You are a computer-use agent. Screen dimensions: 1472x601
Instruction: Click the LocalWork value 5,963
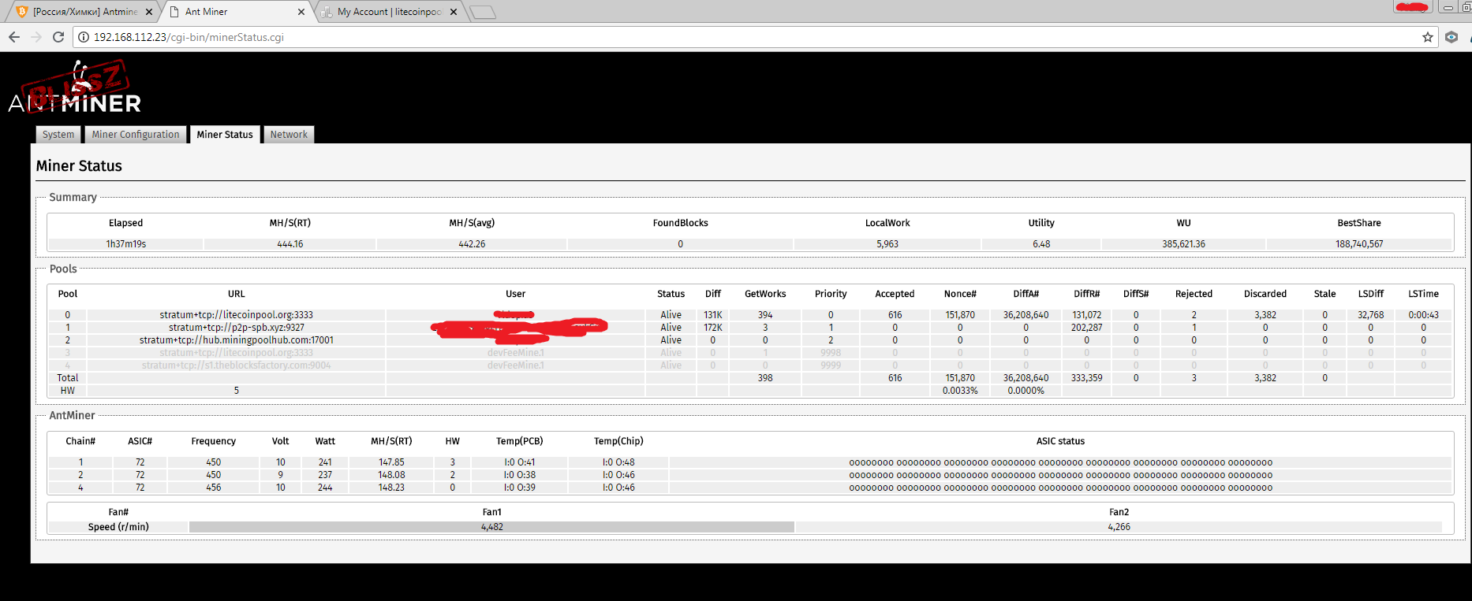point(887,244)
